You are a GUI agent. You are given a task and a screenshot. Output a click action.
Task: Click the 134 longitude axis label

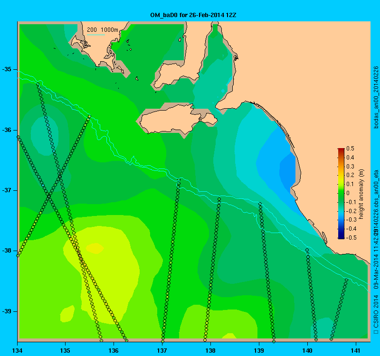coord(17,350)
